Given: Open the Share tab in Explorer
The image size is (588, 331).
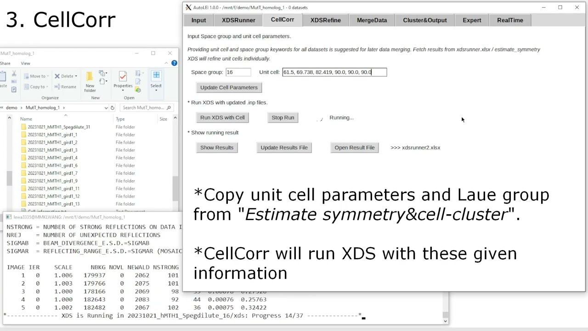Looking at the screenshot, I should pos(5,63).
